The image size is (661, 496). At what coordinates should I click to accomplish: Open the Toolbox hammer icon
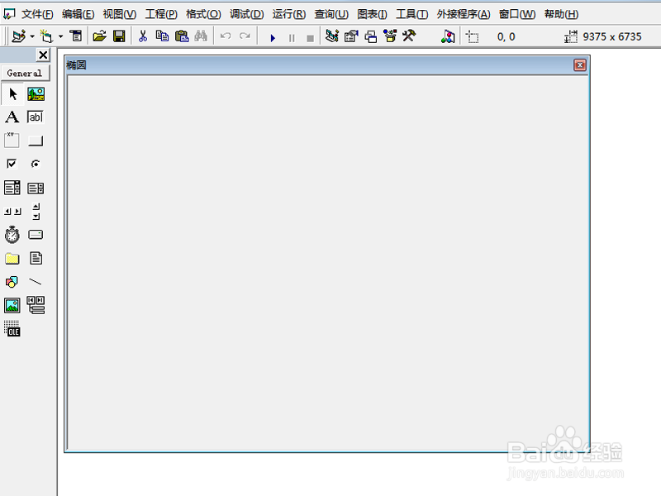click(x=409, y=36)
